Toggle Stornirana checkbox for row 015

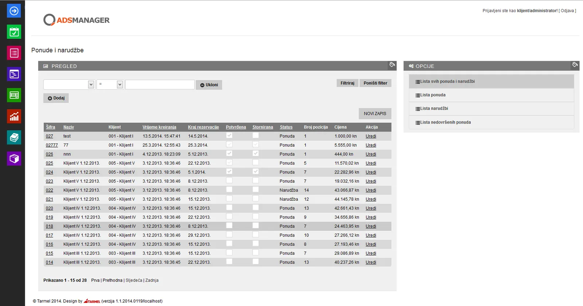256,253
